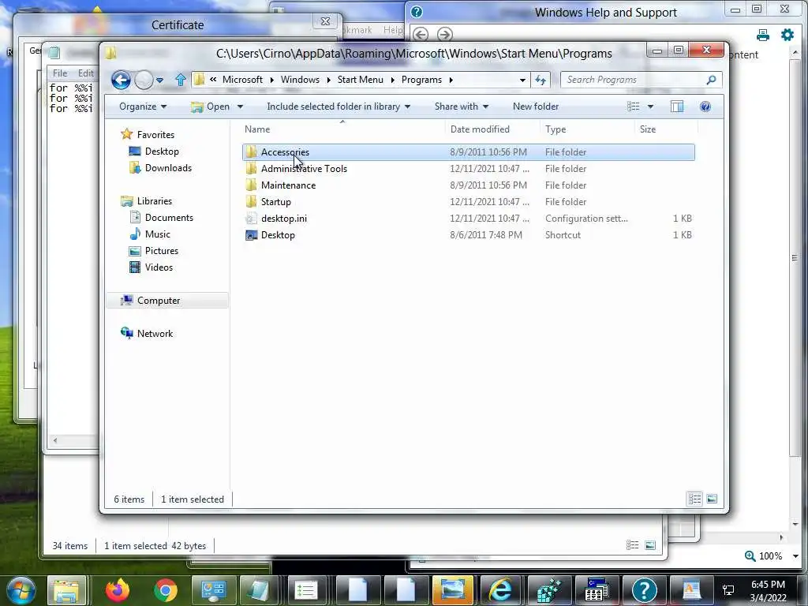
Task: Open the Music library
Action: [x=157, y=234]
